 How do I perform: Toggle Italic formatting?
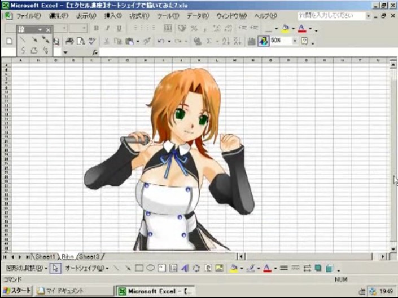(108, 28)
